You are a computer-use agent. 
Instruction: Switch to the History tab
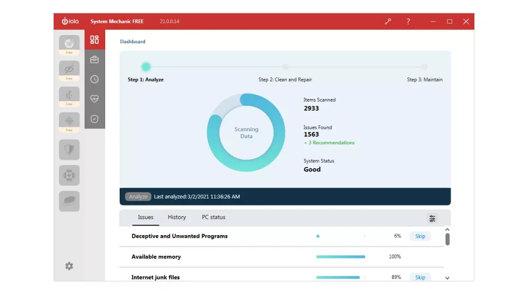click(177, 217)
